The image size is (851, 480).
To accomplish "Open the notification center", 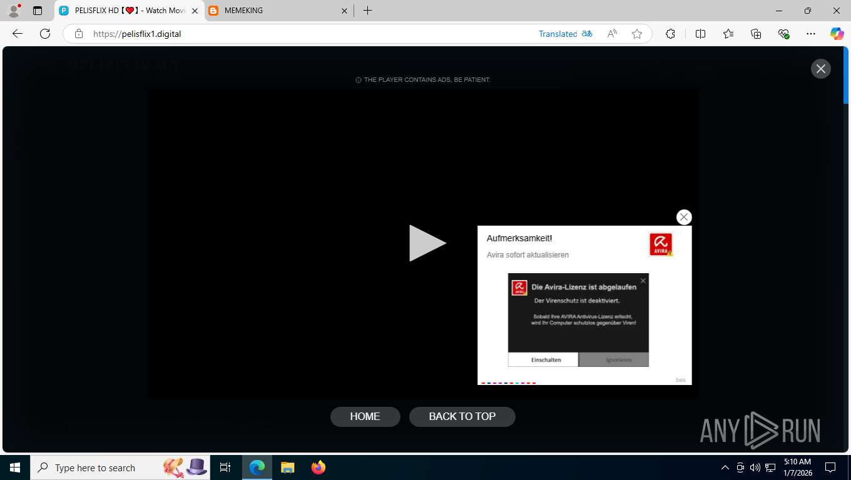I will tap(830, 467).
